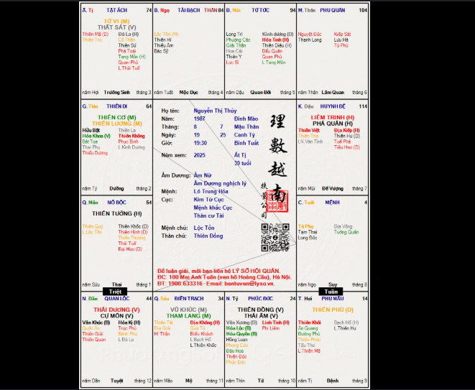Open the bantuvan@lyso.vn email link

[249, 284]
